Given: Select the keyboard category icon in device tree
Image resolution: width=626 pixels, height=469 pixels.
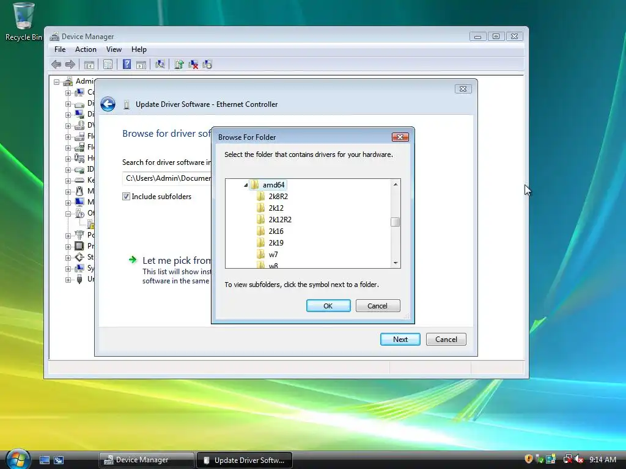Looking at the screenshot, I should [79, 180].
